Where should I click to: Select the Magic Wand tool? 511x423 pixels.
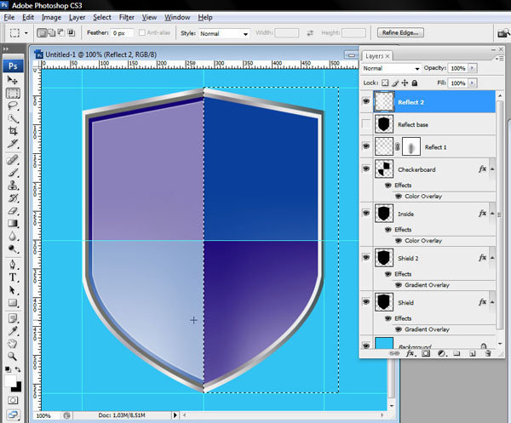(13, 118)
